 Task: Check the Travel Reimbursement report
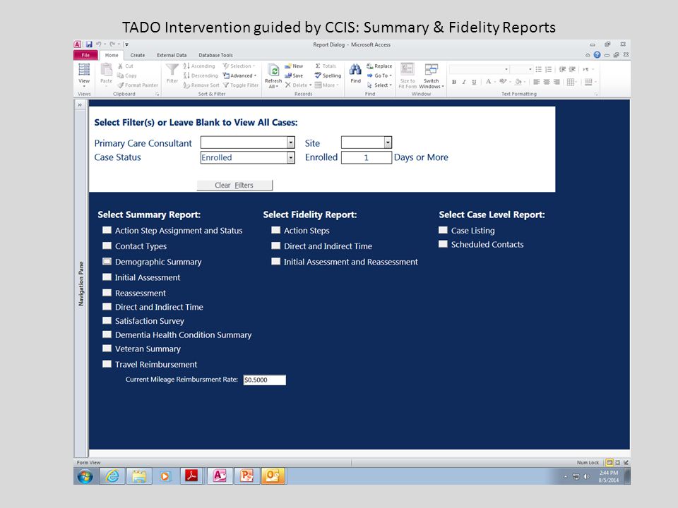(107, 364)
